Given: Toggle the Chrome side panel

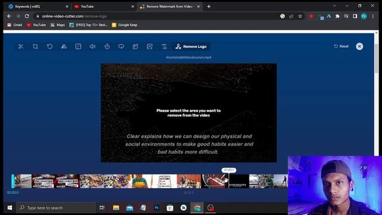Looking at the screenshot, I should pos(355,16).
